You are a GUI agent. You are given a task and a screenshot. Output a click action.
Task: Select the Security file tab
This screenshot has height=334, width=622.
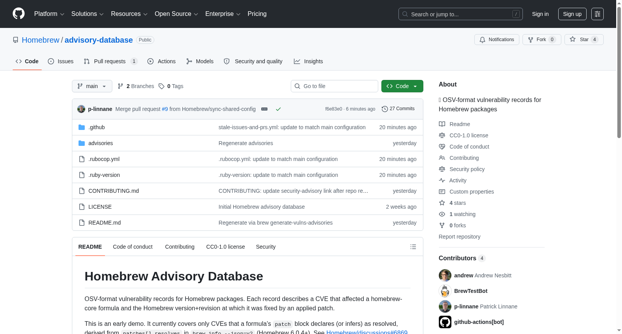point(266,247)
